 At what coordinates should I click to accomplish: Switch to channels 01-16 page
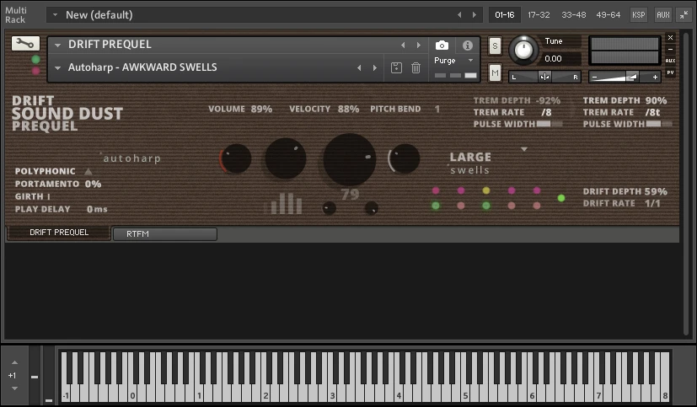coord(505,14)
